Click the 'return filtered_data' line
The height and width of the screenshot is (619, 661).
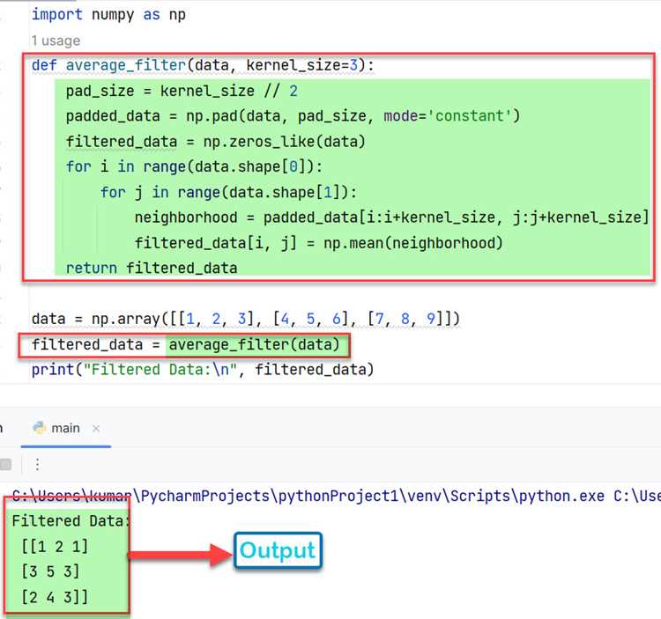(x=152, y=269)
